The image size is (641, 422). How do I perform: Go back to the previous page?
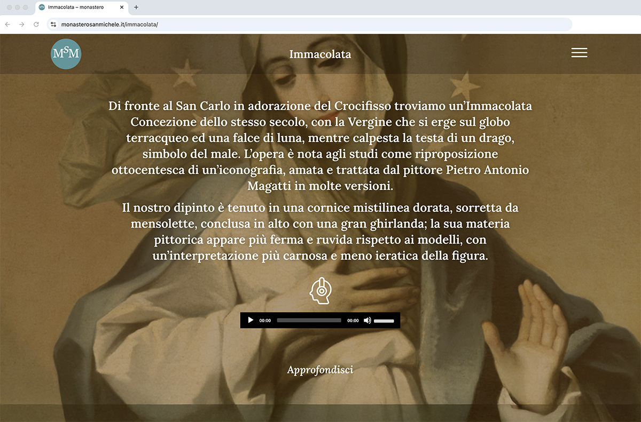(x=7, y=25)
